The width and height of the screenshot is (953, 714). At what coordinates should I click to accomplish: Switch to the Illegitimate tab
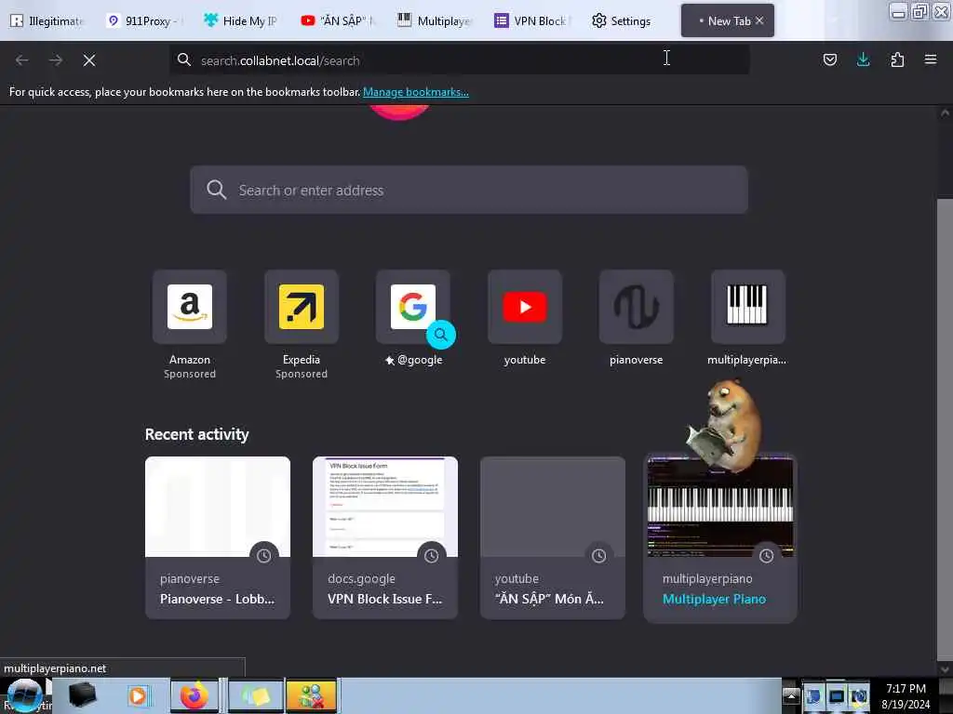(47, 20)
